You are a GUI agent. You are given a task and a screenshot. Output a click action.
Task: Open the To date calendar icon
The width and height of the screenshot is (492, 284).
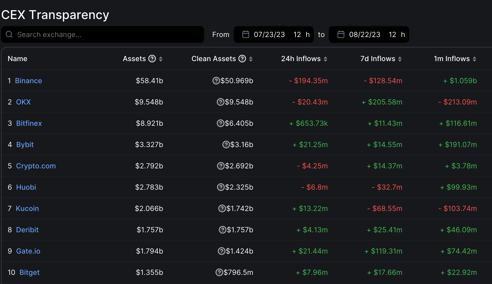coord(341,34)
